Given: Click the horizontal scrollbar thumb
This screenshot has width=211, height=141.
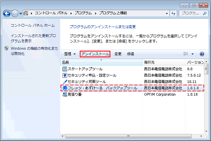Looking at the screenshot, I should tap(128, 136).
